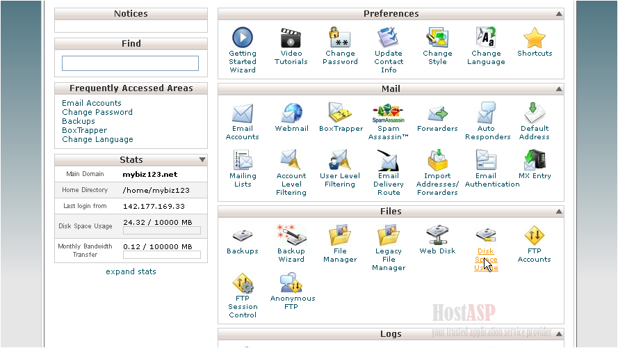Click the Find search input field
618x348 pixels.
coord(130,63)
